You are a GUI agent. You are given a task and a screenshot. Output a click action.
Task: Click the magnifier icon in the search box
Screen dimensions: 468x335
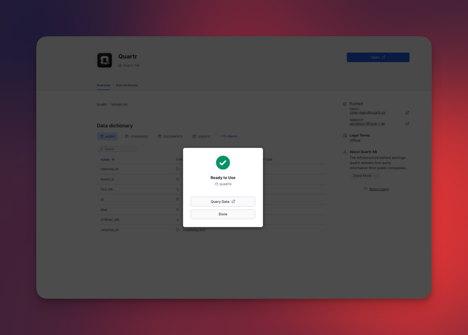102,149
